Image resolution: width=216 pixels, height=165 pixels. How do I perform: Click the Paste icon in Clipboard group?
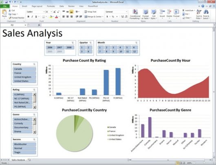(4, 13)
